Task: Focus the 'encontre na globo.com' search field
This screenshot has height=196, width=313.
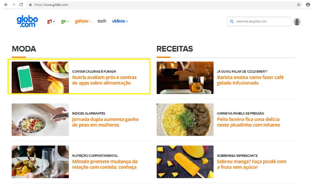Action: point(259,21)
